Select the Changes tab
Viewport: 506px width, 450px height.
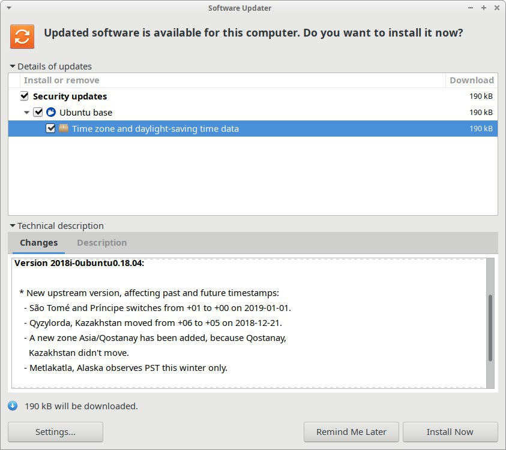(x=39, y=243)
